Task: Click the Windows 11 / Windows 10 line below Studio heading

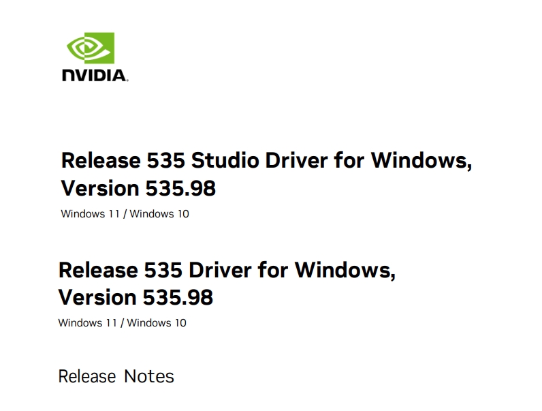Action: click(125, 214)
